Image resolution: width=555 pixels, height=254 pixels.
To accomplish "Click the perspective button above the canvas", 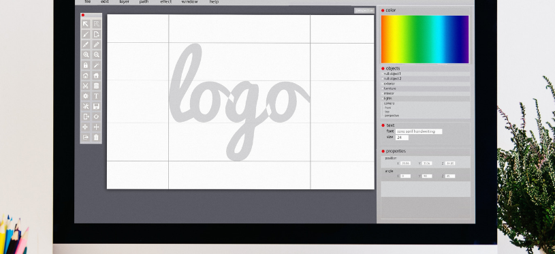I will click(x=364, y=11).
